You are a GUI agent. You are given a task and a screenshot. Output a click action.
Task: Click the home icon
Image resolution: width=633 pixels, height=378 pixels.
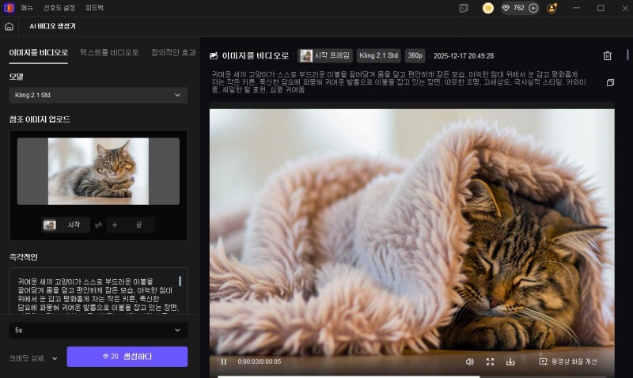9,26
